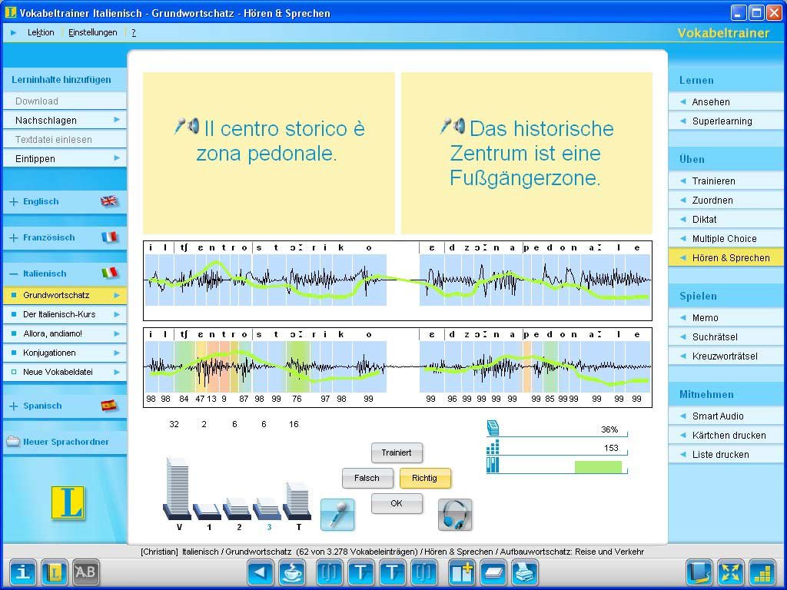Open the Diktat exercise
The height and width of the screenshot is (590, 787).
[x=726, y=220]
